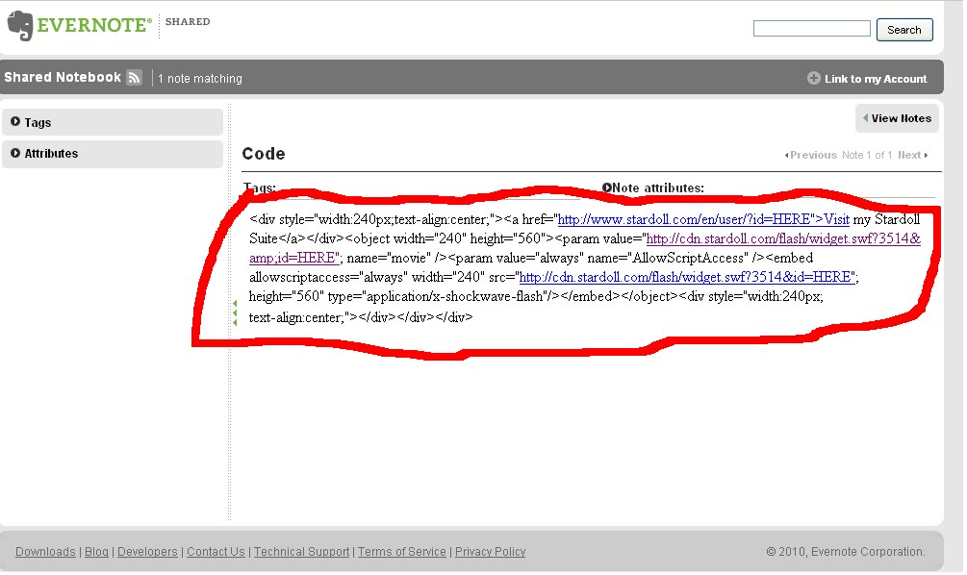This screenshot has height=575, width=967.
Task: Focus the search input field
Action: pyautogui.click(x=811, y=28)
